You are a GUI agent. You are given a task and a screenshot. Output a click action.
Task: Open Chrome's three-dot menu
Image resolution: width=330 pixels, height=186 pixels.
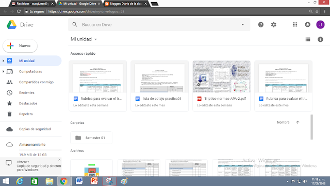point(325,11)
